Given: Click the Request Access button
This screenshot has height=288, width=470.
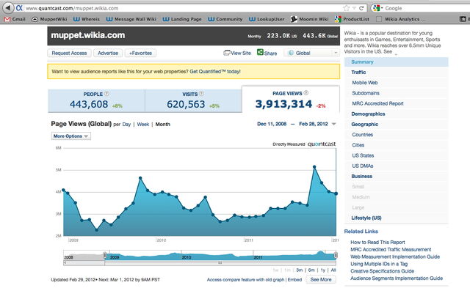Looking at the screenshot, I should 69,53.
